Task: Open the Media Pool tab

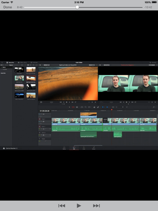Action: point(10,62)
